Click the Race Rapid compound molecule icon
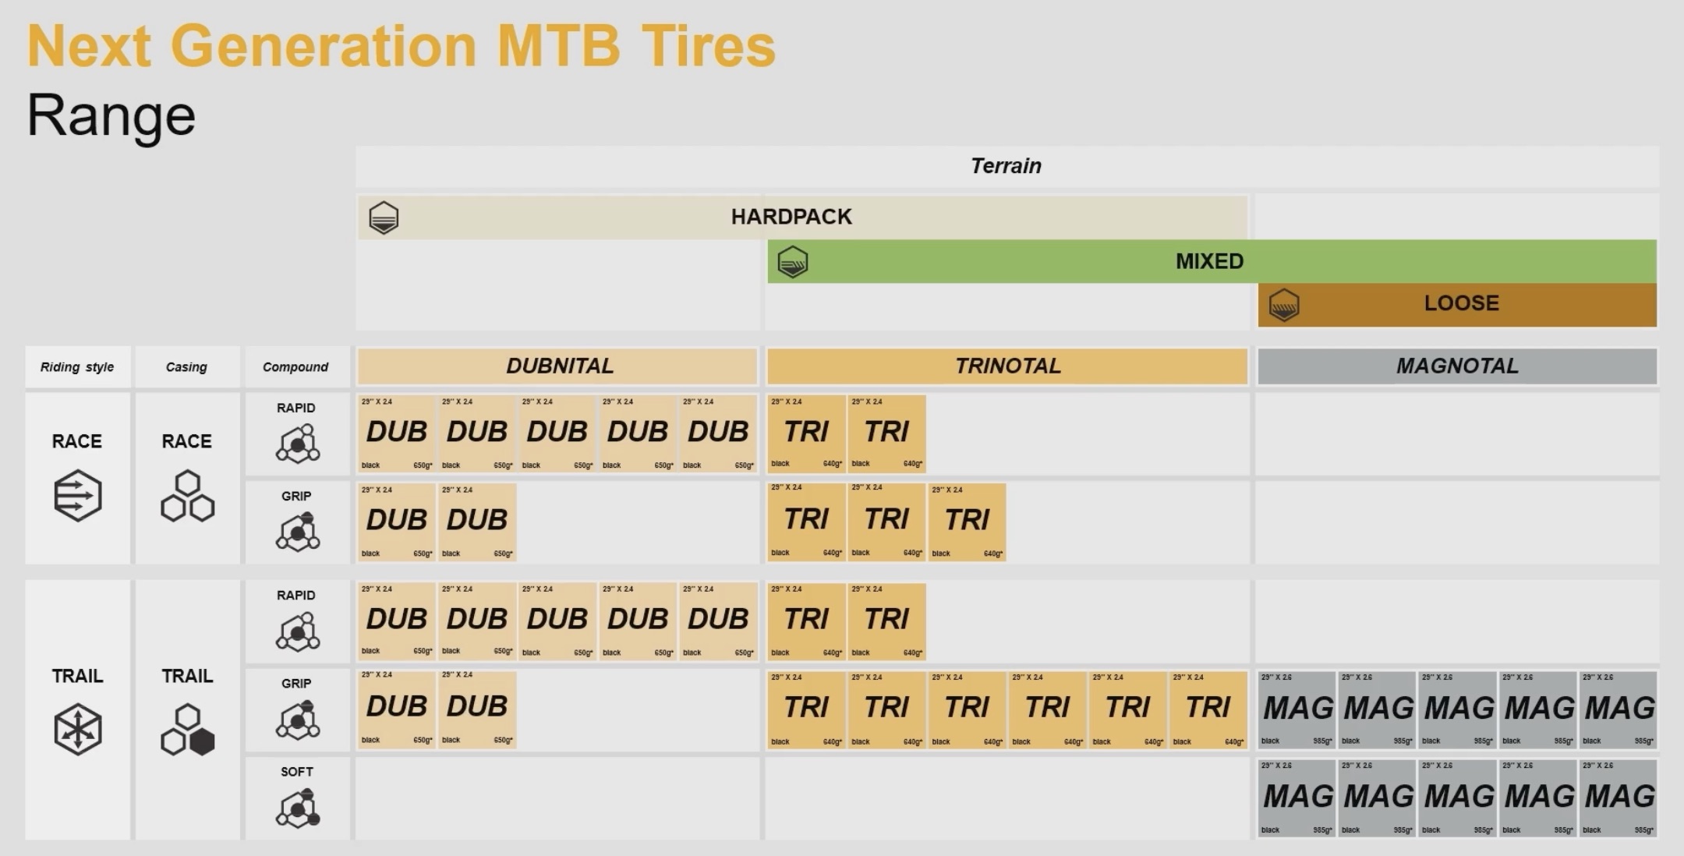The image size is (1684, 856). coord(297,444)
